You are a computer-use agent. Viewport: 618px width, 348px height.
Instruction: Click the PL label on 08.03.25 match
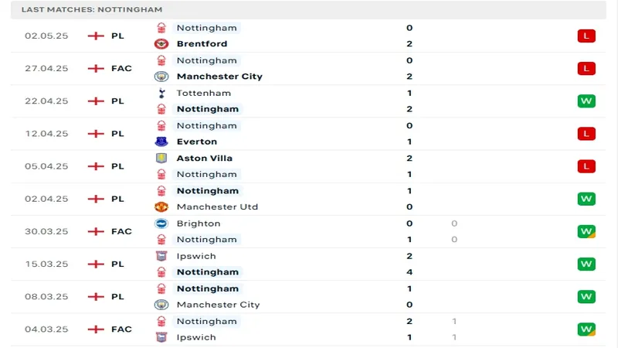point(117,296)
